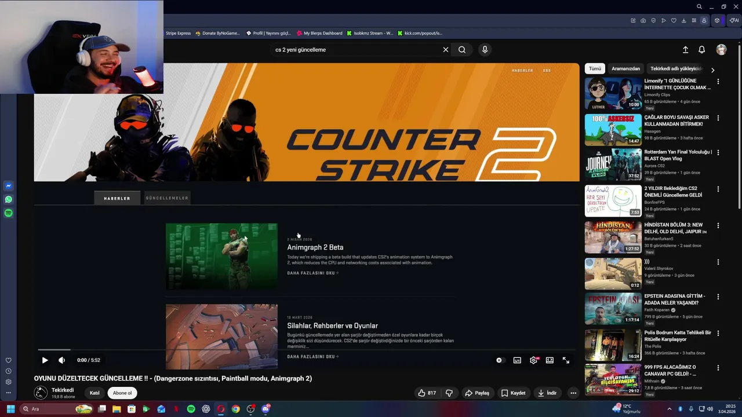Image resolution: width=742 pixels, height=417 pixels.
Task: Open options for HİNDİSTAN BÖLÜM 3 video
Action: (x=718, y=225)
